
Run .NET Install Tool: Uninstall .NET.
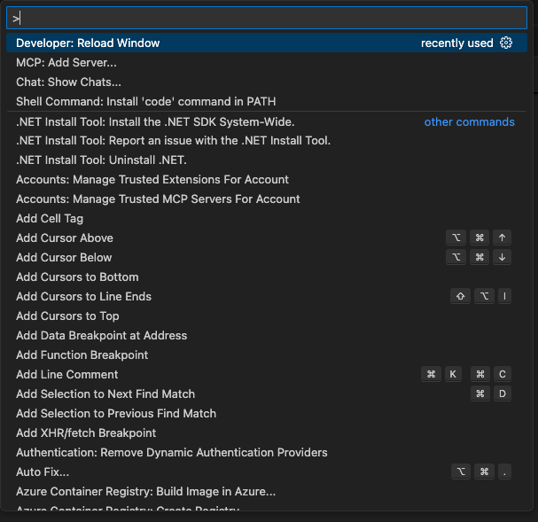(x=267, y=160)
